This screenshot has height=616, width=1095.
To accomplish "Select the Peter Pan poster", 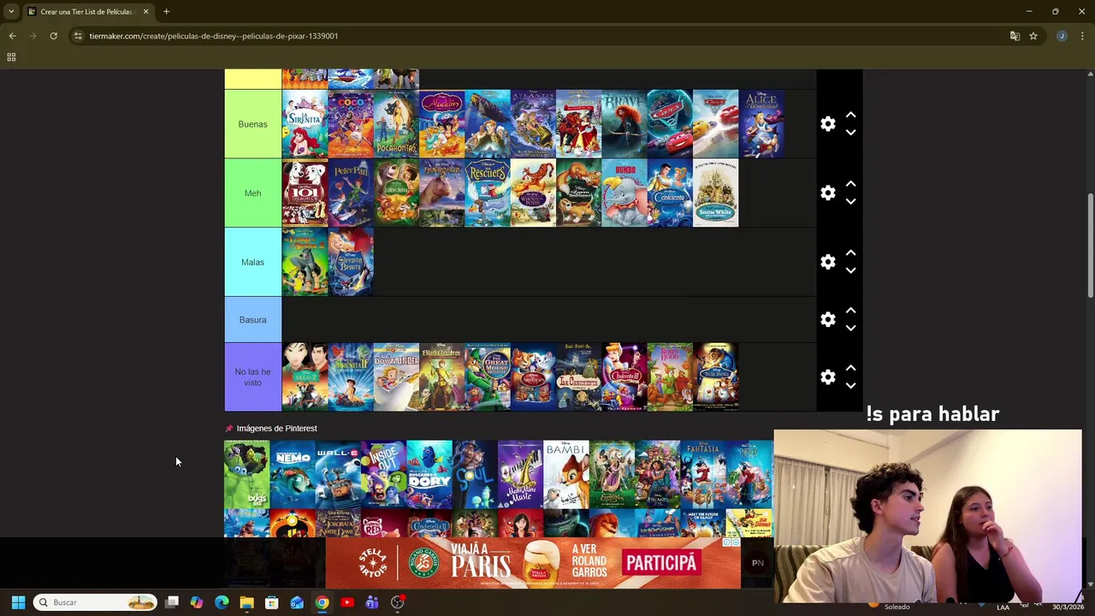I will pyautogui.click(x=351, y=193).
